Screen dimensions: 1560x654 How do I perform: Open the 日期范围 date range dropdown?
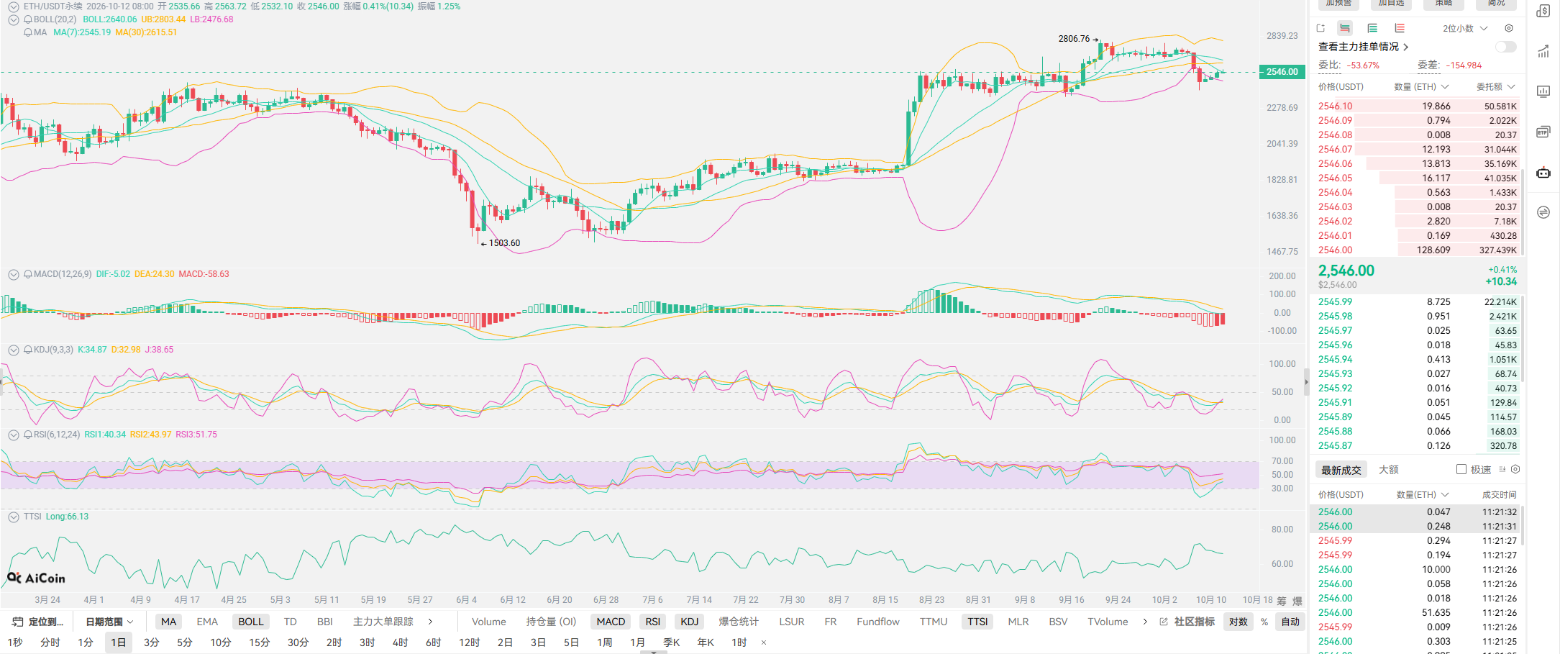pos(109,622)
